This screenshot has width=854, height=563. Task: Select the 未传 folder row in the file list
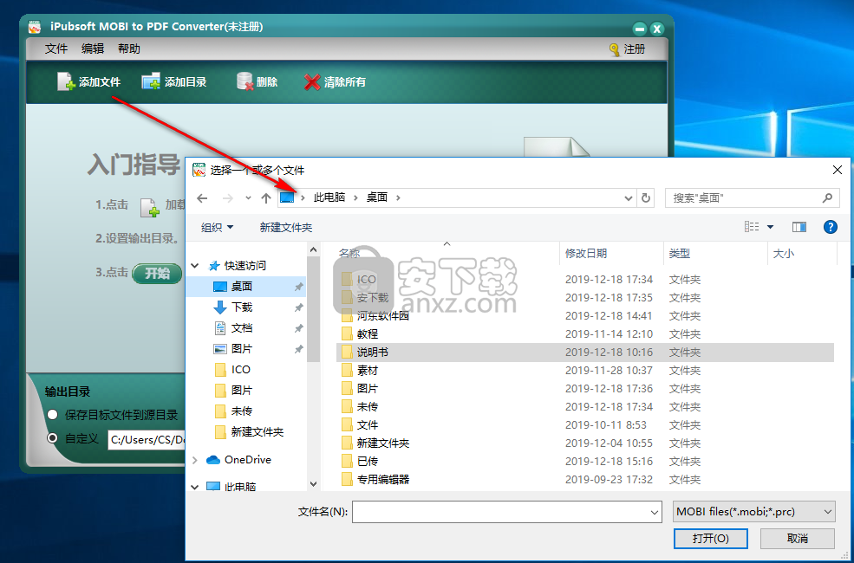coord(585,407)
